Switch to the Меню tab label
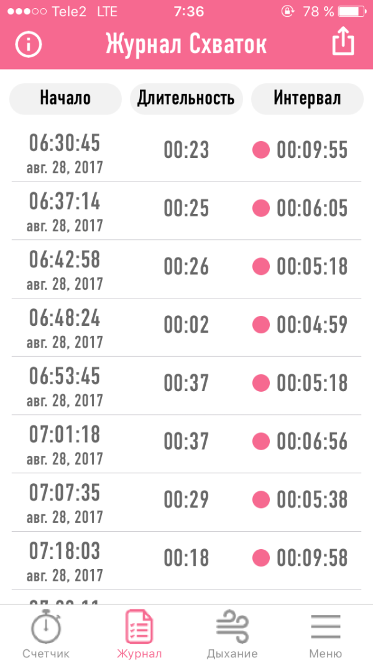The width and height of the screenshot is (373, 661). coord(326,654)
